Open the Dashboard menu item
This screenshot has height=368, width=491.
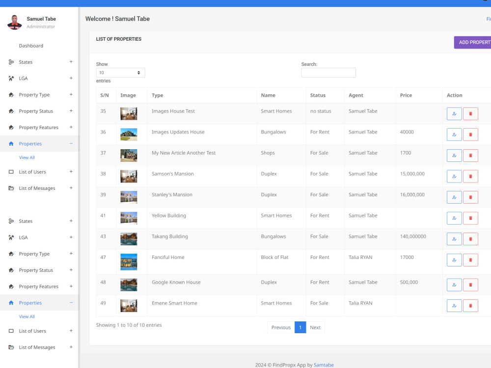tap(31, 46)
